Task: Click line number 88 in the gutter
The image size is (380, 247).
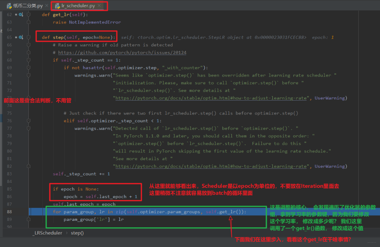Action: [x=9, y=212]
